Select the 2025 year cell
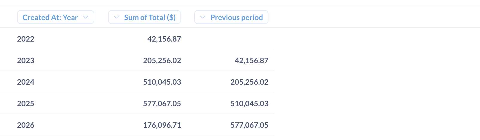This screenshot has height=140, width=480. coord(26,104)
